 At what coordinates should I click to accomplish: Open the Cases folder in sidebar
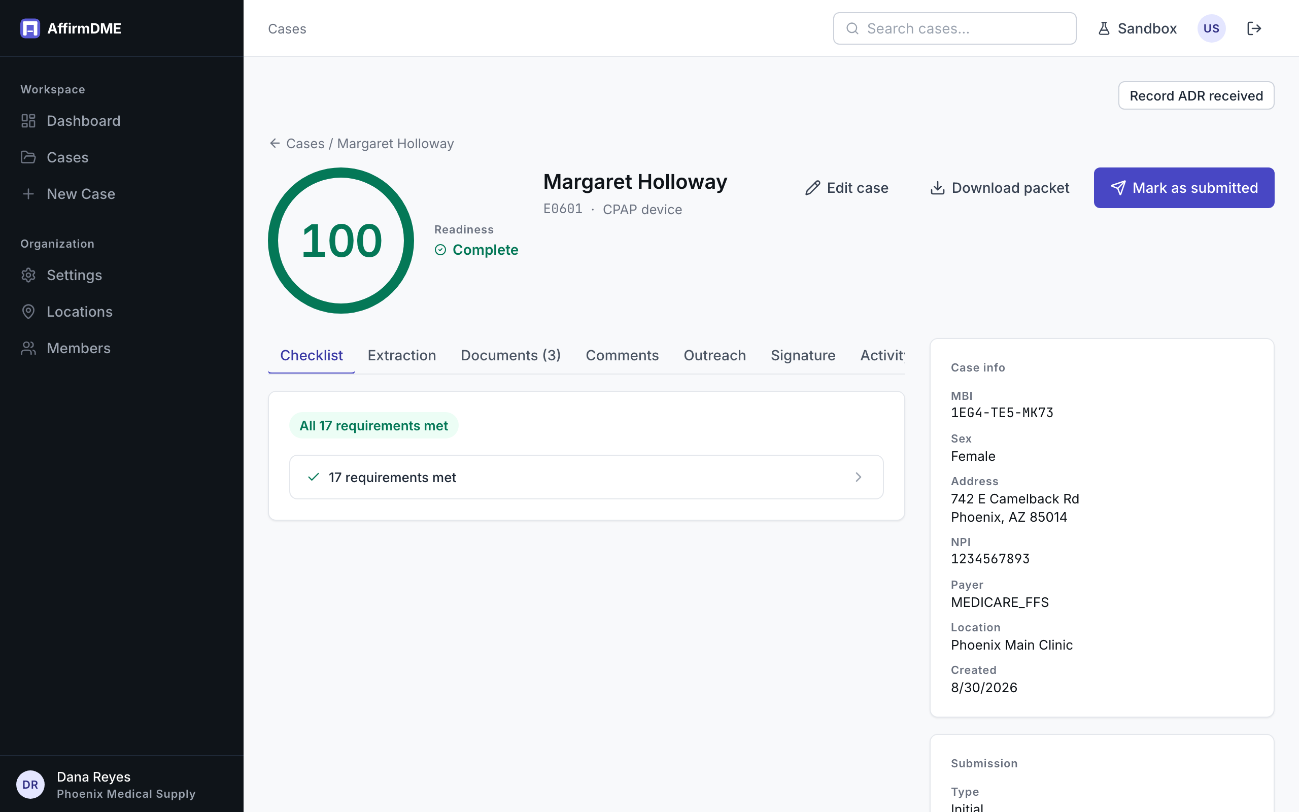[54, 157]
